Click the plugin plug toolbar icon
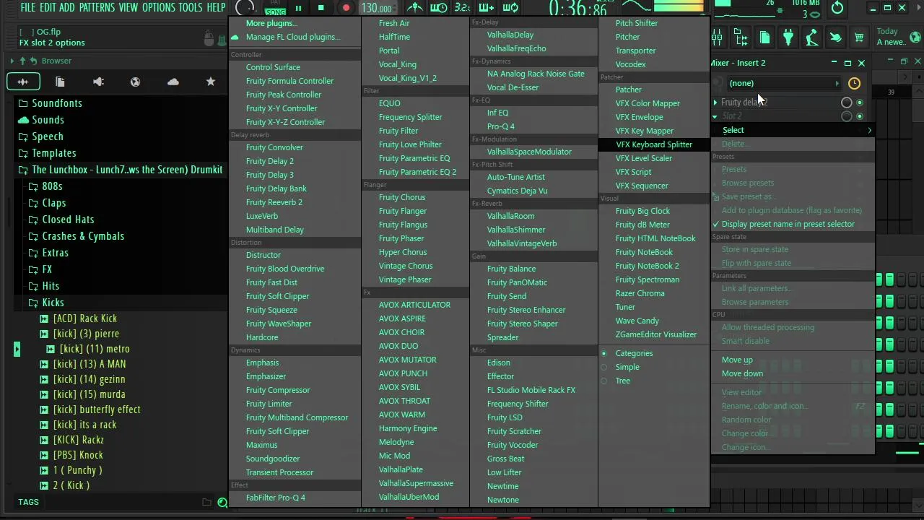The height and width of the screenshot is (520, 924). (788, 38)
